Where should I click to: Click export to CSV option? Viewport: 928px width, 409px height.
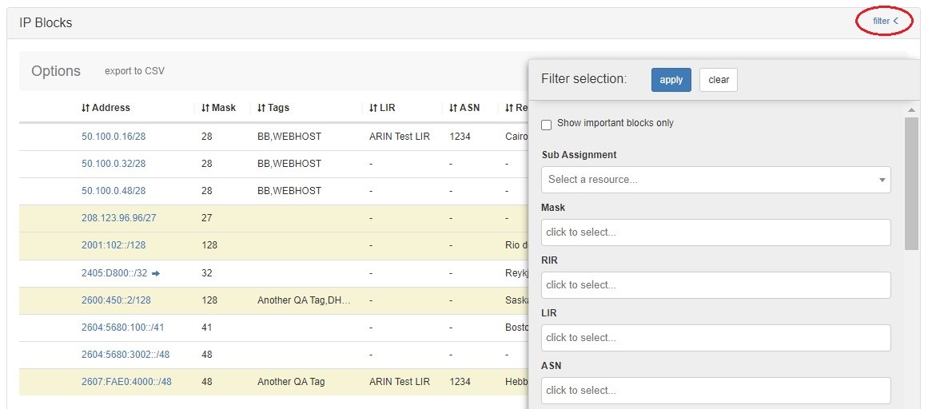point(134,71)
